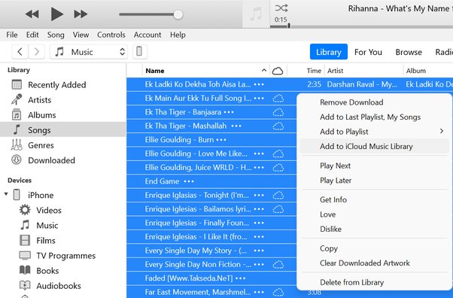Play the current song
The height and width of the screenshot is (298, 453).
pyautogui.click(x=57, y=14)
